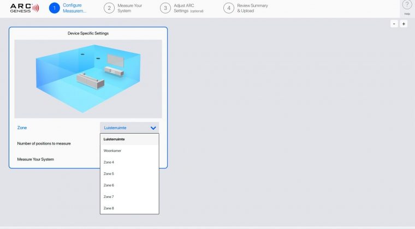The width and height of the screenshot is (415, 229).
Task: Click the step 4 circle icon
Action: (x=229, y=8)
